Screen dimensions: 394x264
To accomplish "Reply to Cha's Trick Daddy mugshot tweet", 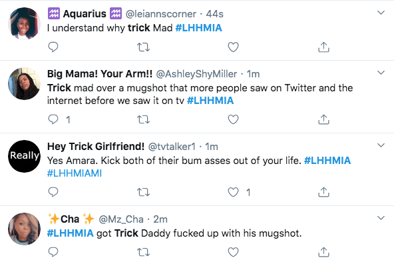I will click(53, 252).
